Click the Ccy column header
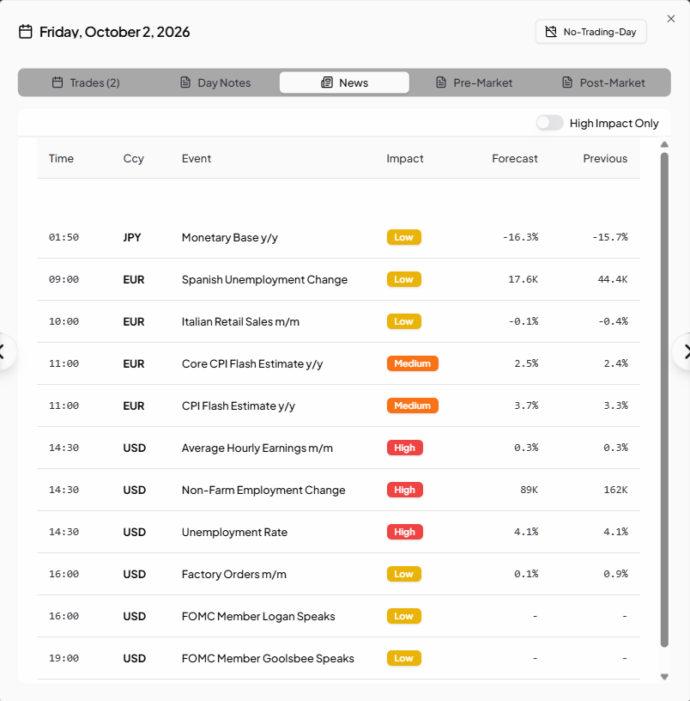 click(134, 159)
